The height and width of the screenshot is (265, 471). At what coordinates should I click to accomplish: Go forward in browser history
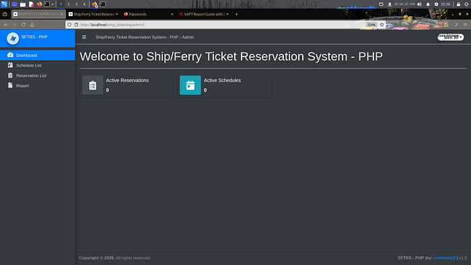pyautogui.click(x=15, y=25)
